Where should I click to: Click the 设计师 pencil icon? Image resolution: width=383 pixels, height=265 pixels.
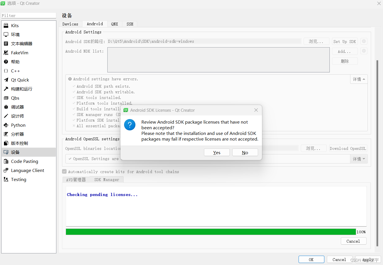click(x=6, y=116)
